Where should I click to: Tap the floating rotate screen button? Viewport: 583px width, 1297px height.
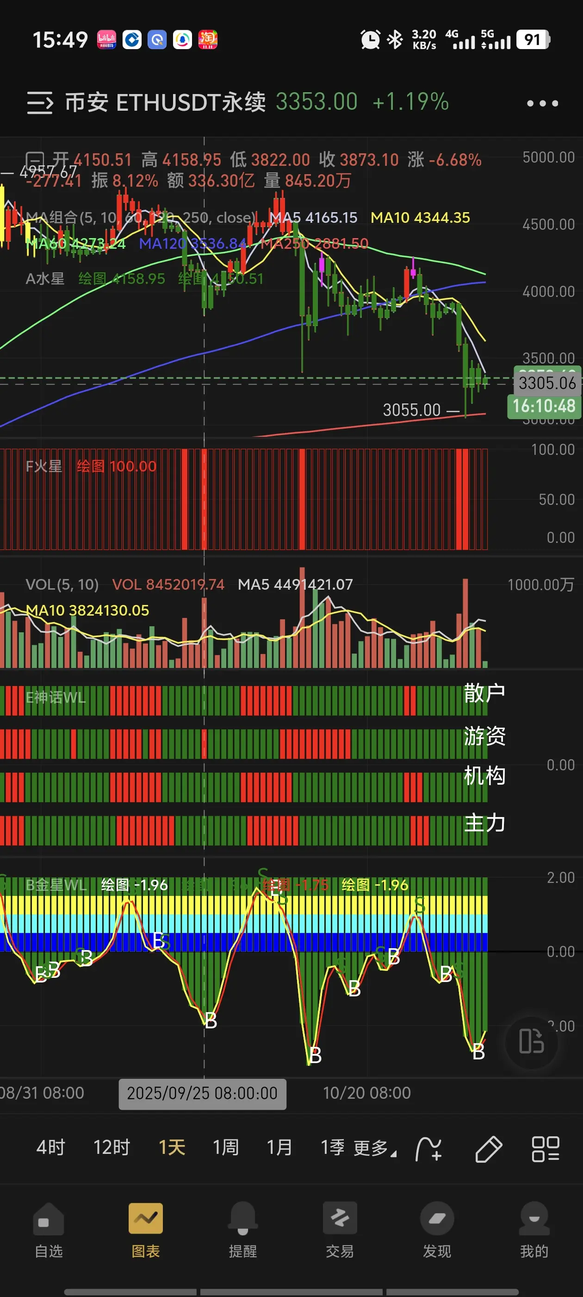531,1042
